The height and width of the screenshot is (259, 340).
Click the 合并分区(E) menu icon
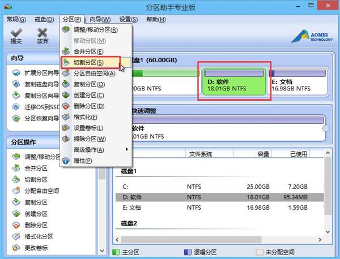click(x=66, y=51)
